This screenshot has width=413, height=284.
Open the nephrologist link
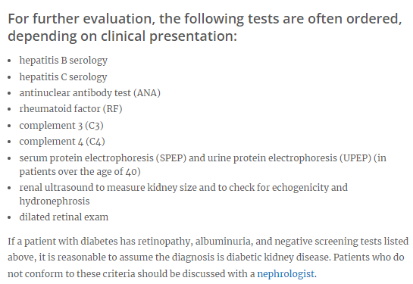(286, 274)
